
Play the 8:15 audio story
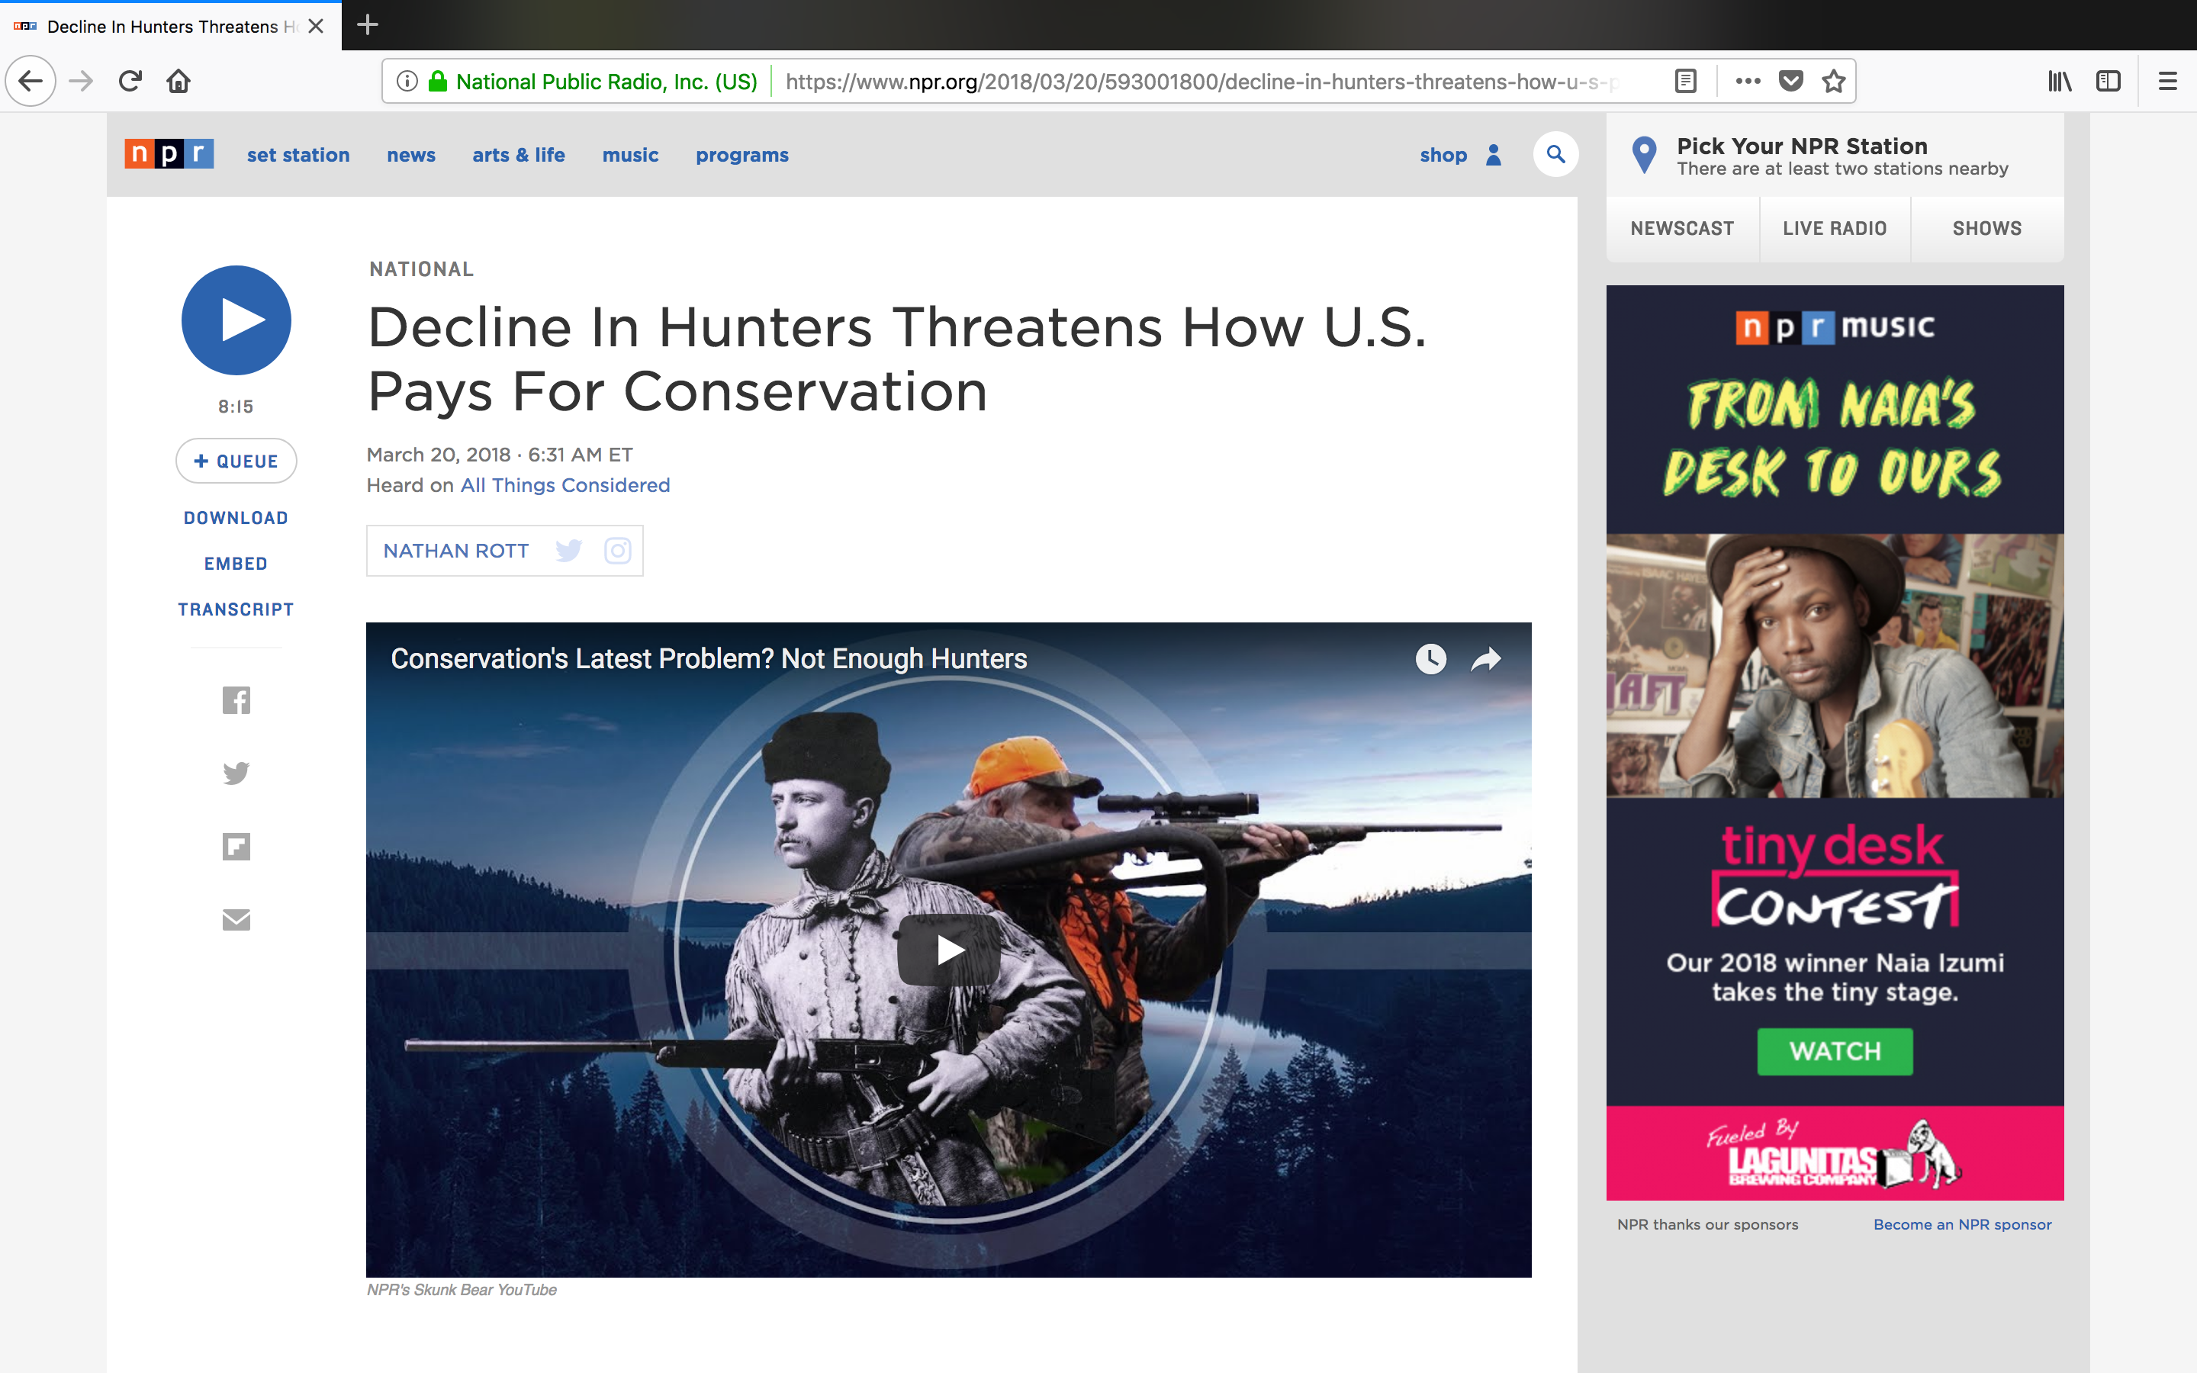[x=236, y=320]
